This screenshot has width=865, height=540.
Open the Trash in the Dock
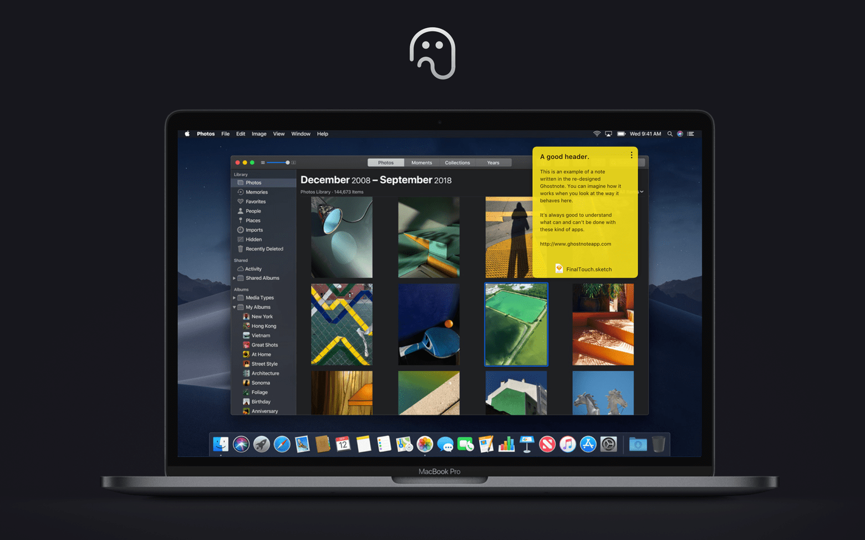pos(658,444)
